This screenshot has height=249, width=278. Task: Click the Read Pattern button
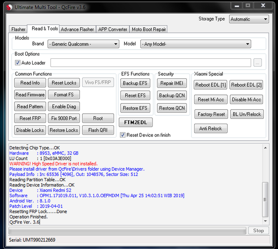pyautogui.click(x=30, y=107)
